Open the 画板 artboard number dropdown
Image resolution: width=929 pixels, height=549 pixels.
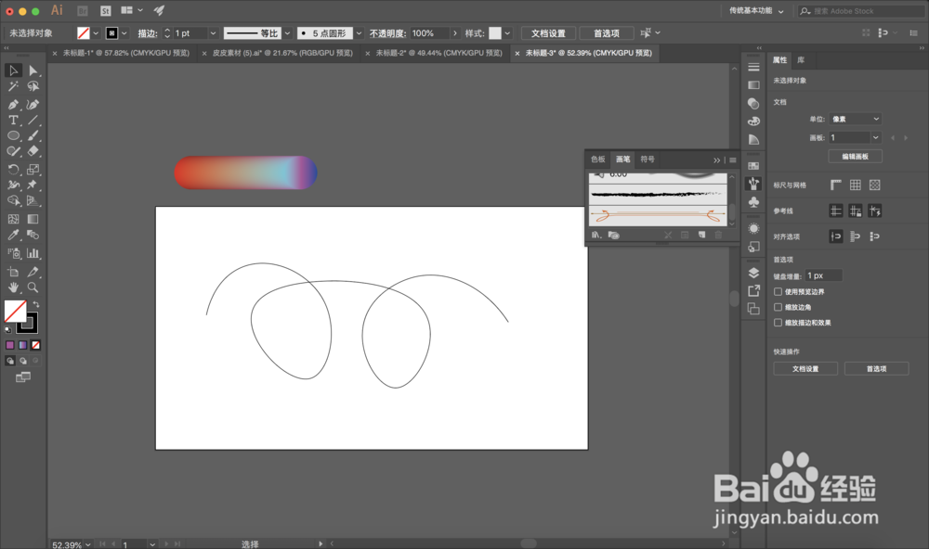(875, 137)
